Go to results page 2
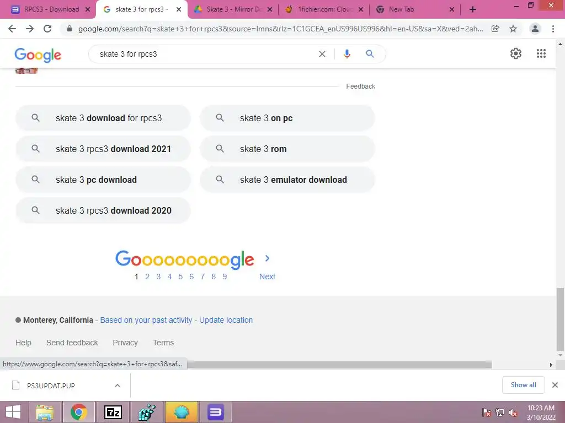The image size is (565, 423). point(147,276)
